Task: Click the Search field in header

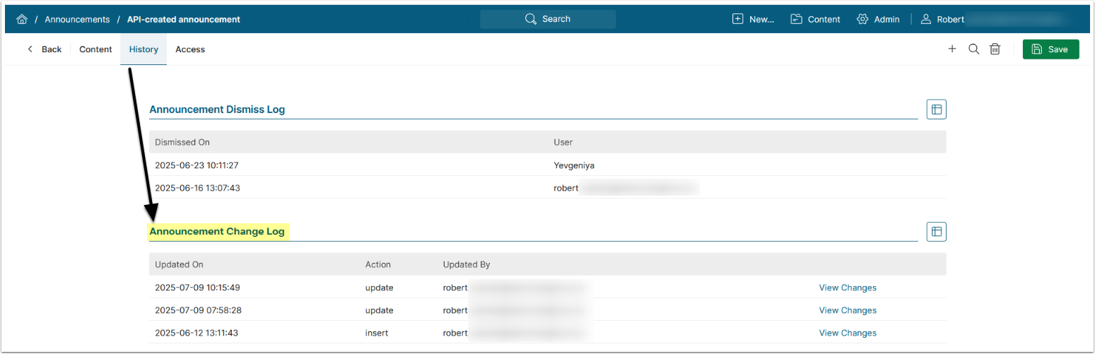Action: point(548,19)
